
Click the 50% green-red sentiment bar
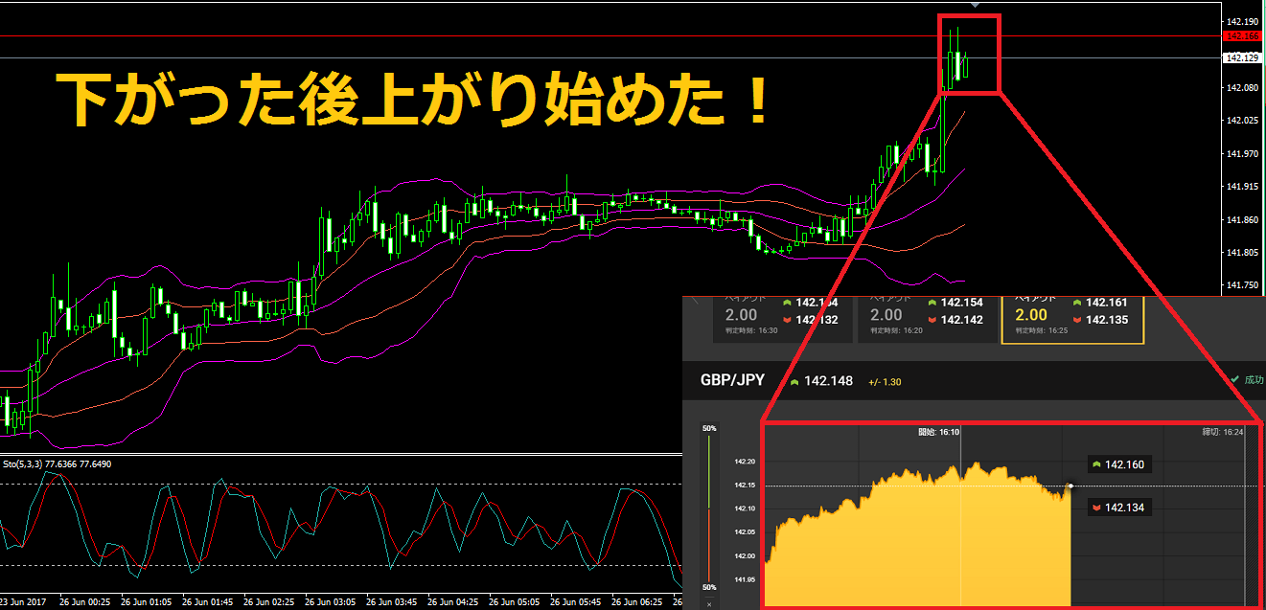tap(709, 508)
